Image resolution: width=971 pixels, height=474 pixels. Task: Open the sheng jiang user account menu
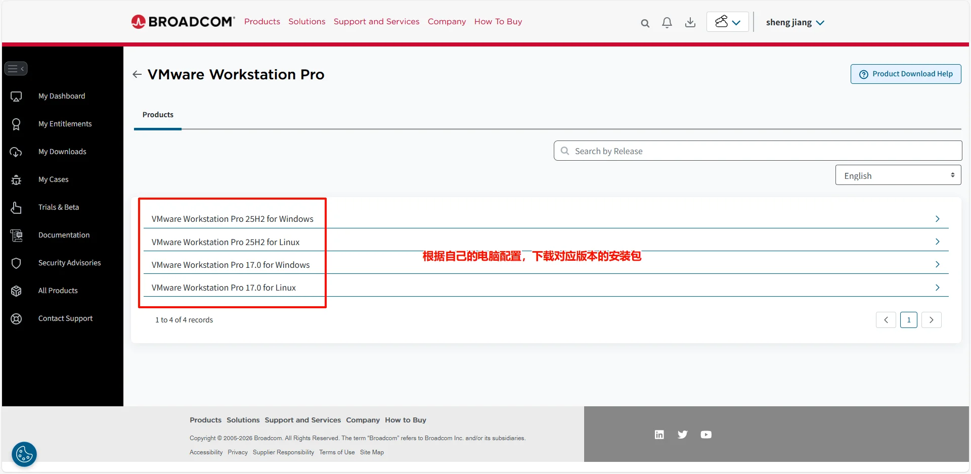(795, 23)
